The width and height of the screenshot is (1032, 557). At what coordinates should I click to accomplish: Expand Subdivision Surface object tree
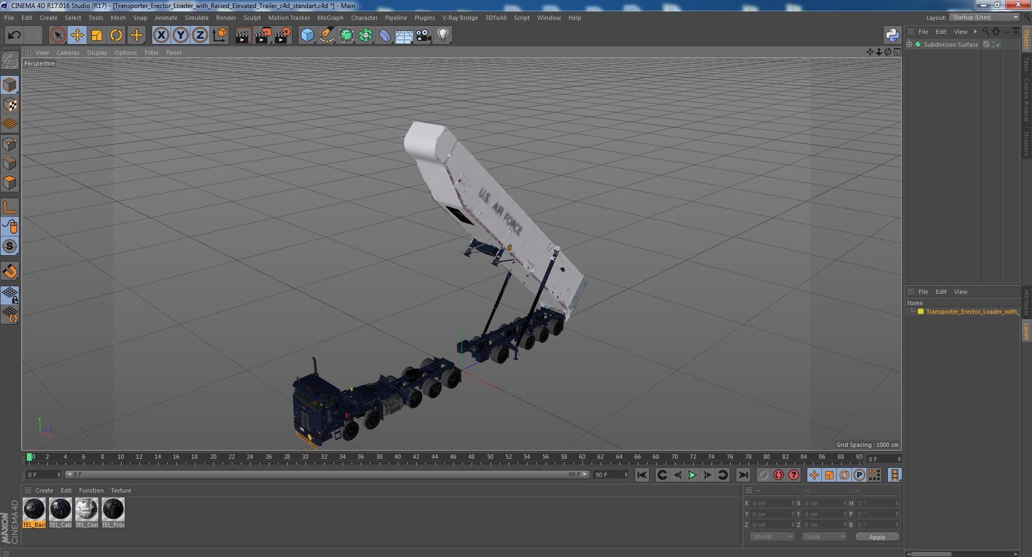[x=909, y=45]
